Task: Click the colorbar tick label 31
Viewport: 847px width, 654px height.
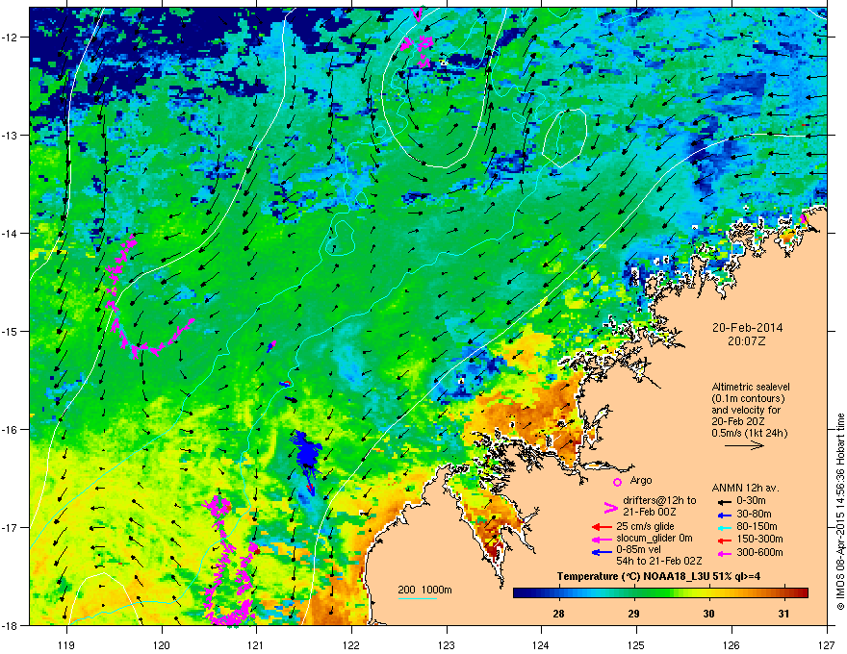Action: pos(783,614)
